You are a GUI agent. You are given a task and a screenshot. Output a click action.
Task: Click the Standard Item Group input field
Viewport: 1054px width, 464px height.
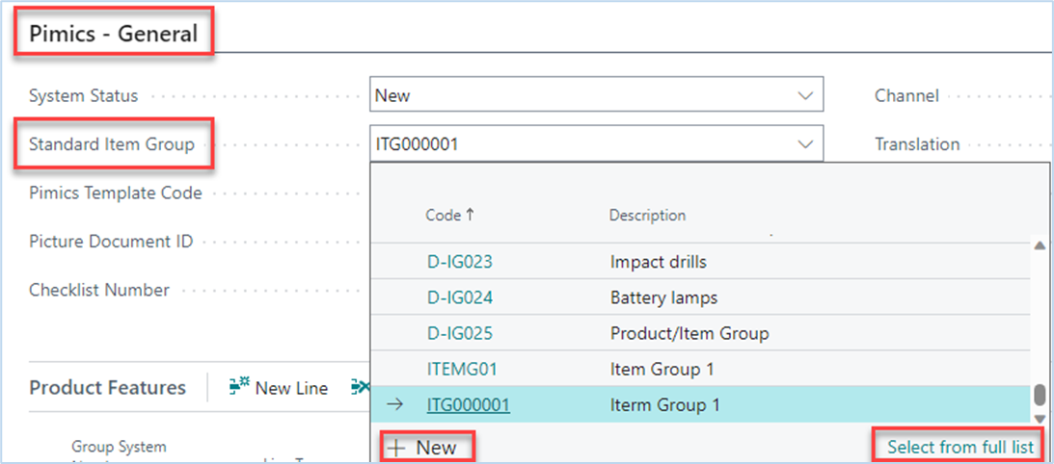tap(579, 144)
